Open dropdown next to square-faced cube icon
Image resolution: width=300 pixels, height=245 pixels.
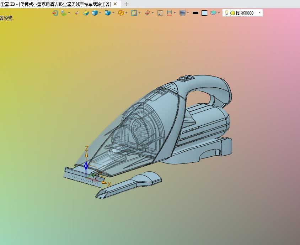(113, 13)
